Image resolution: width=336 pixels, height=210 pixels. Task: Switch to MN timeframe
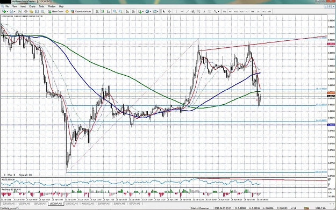(269, 11)
